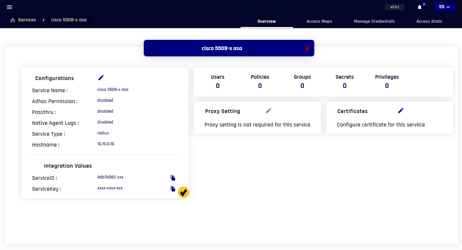This screenshot has width=462, height=250.
Task: Edit Certificates using the pencil icon
Action: point(401,111)
